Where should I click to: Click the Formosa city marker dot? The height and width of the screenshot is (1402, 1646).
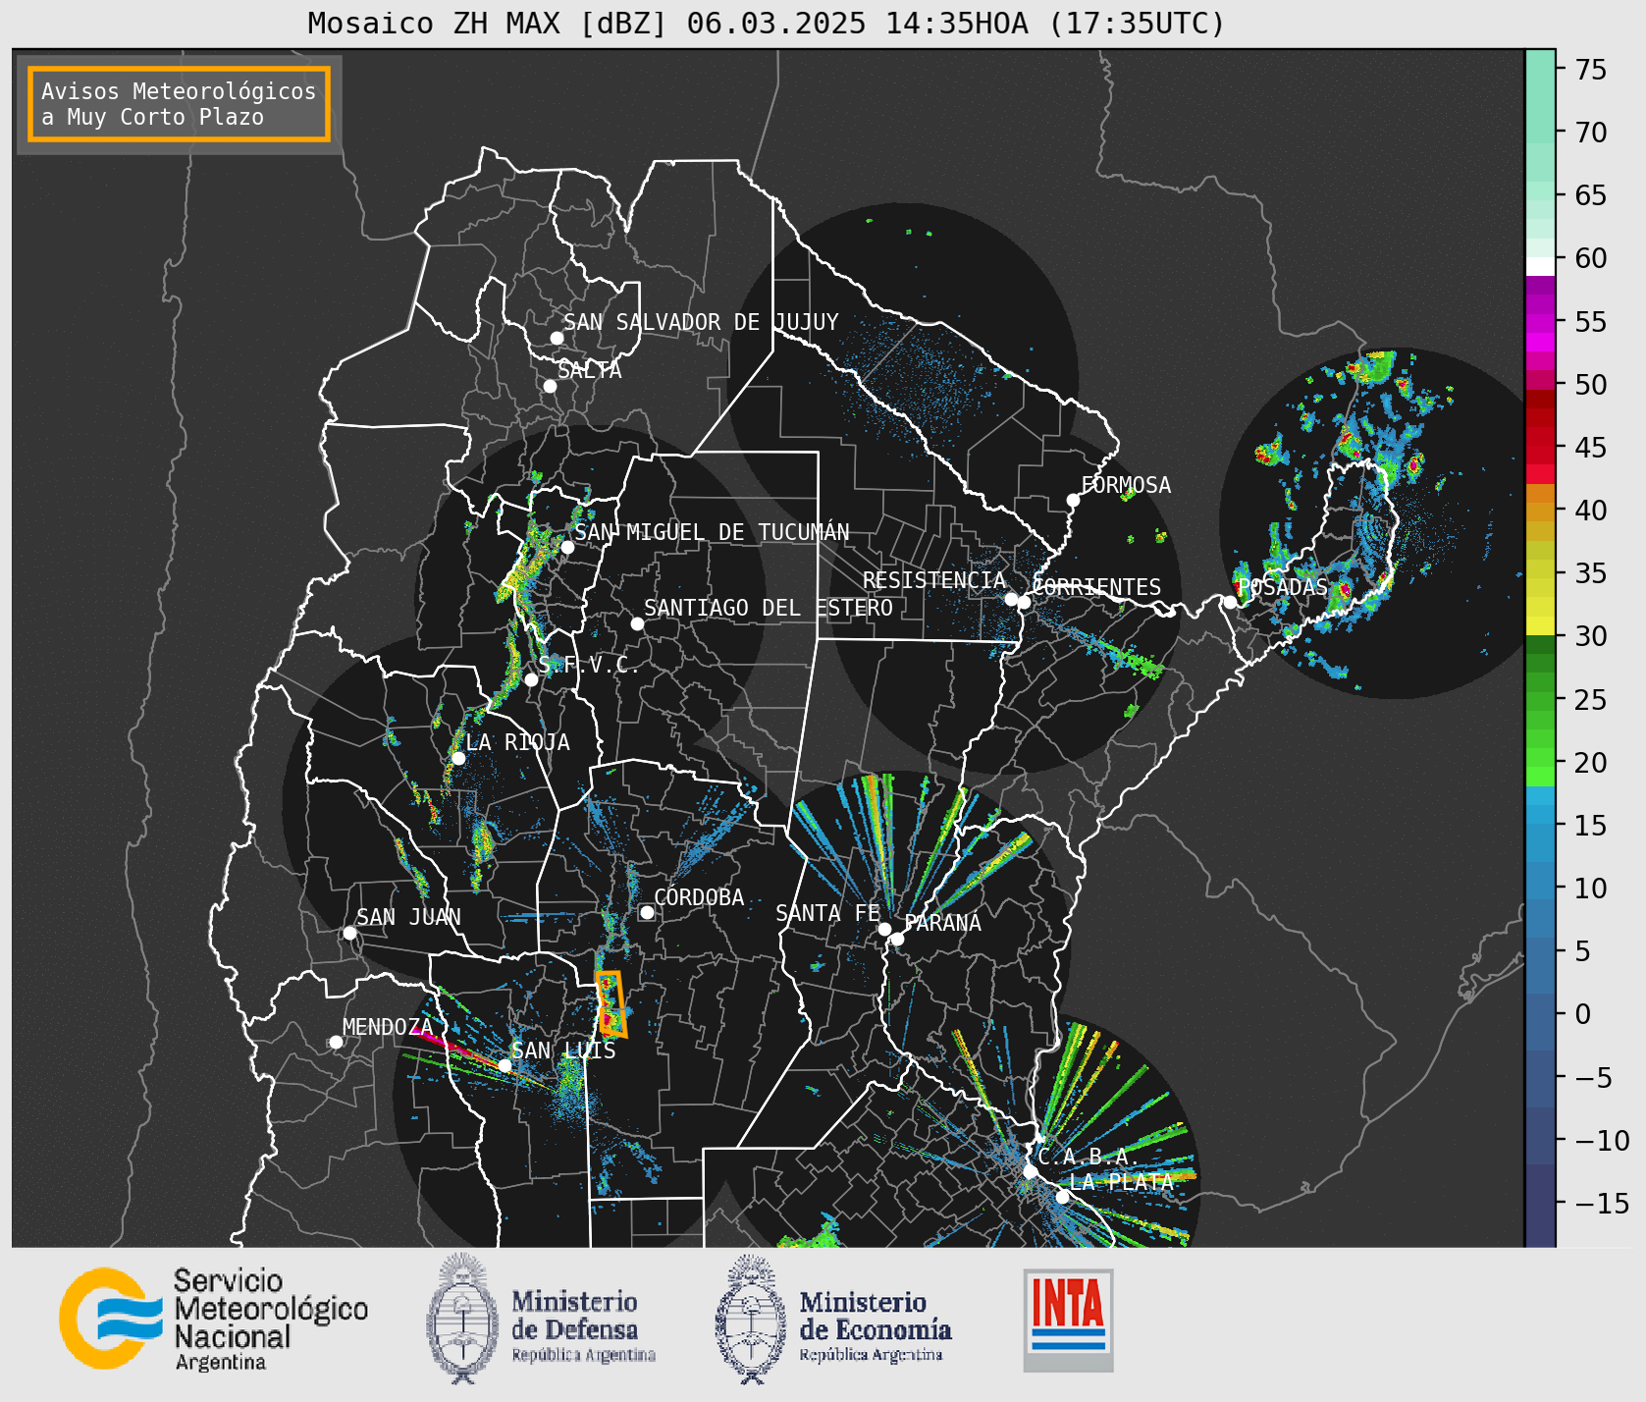click(x=1073, y=500)
